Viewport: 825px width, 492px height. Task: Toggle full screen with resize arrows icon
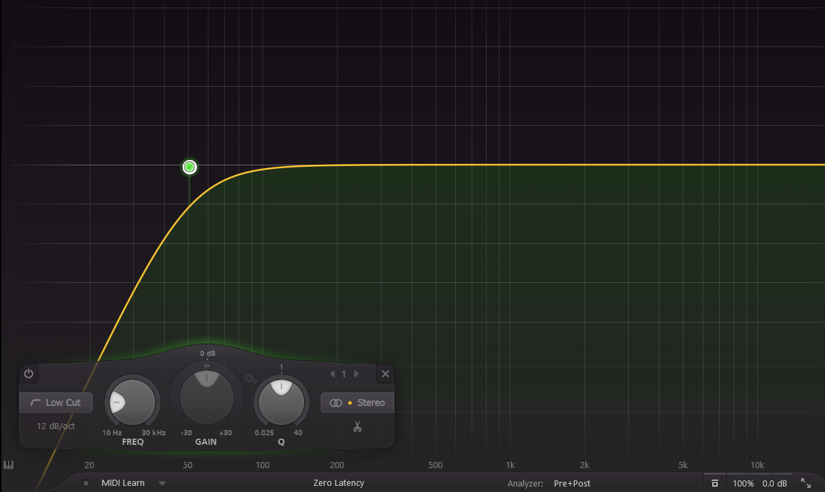806,483
